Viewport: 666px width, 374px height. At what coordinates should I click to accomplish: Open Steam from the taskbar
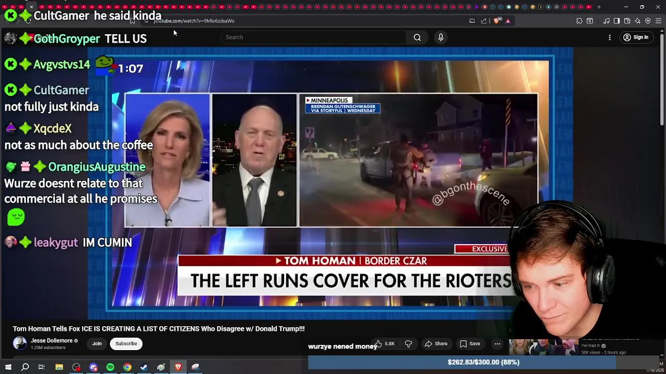(x=144, y=367)
